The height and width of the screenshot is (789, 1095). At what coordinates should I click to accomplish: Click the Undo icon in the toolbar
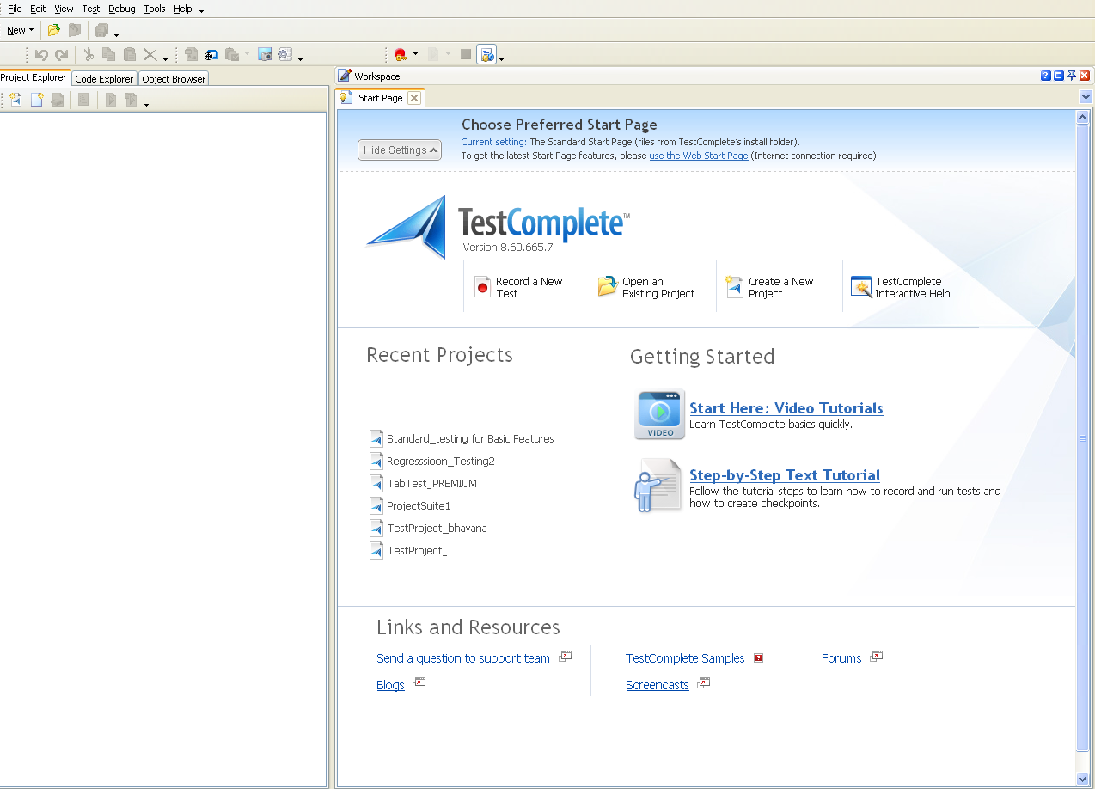(x=43, y=53)
